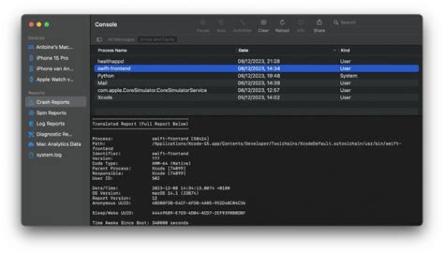Click the Pause toolbar icon
The width and height of the screenshot is (444, 254).
[203, 23]
